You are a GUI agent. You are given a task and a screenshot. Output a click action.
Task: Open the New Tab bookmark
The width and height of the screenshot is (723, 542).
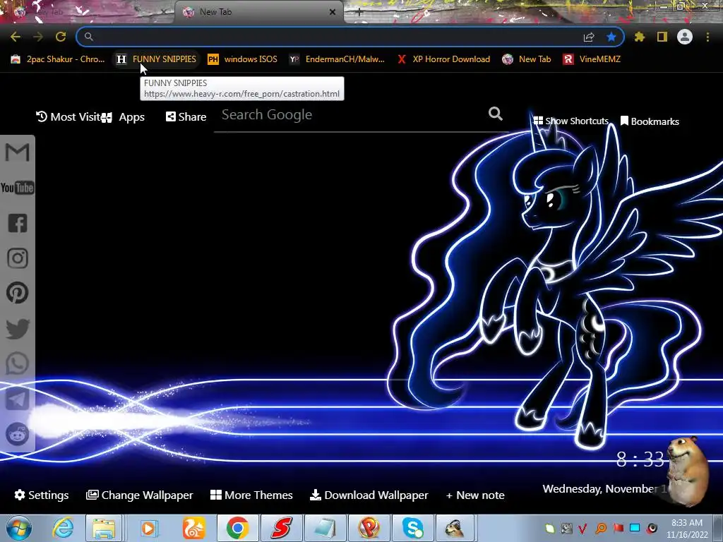coord(527,59)
